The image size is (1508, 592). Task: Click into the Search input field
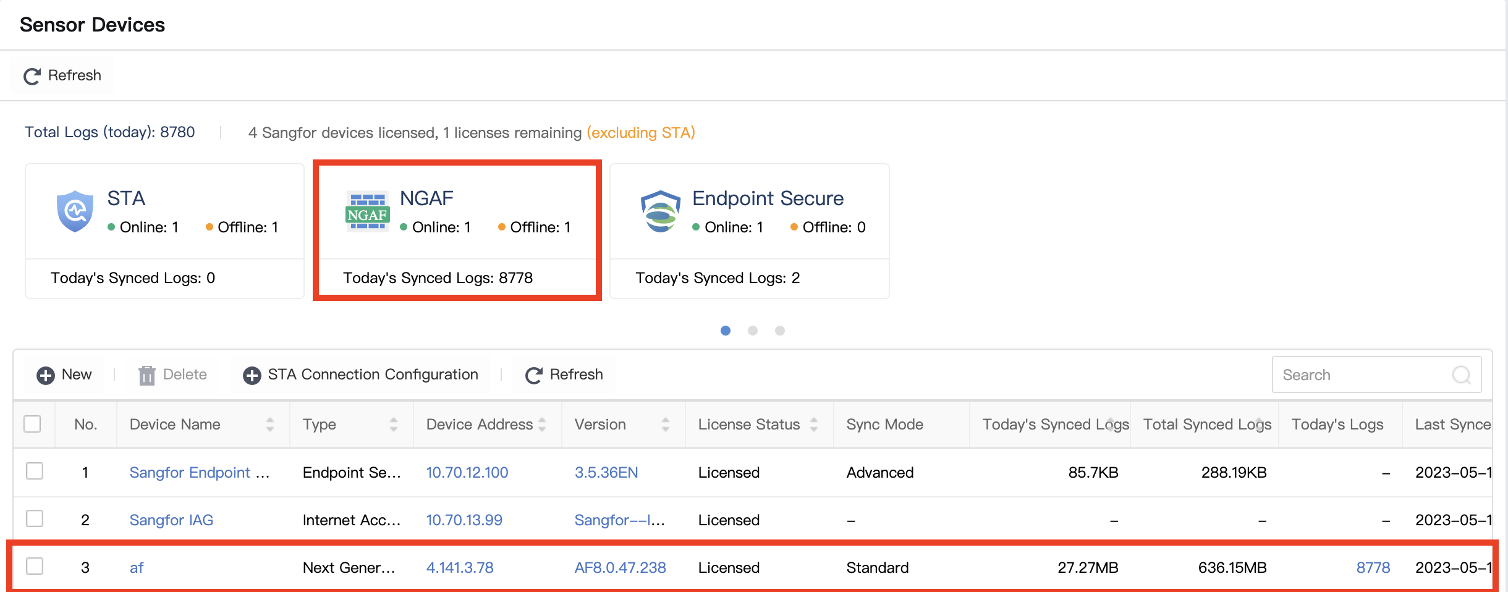1360,374
